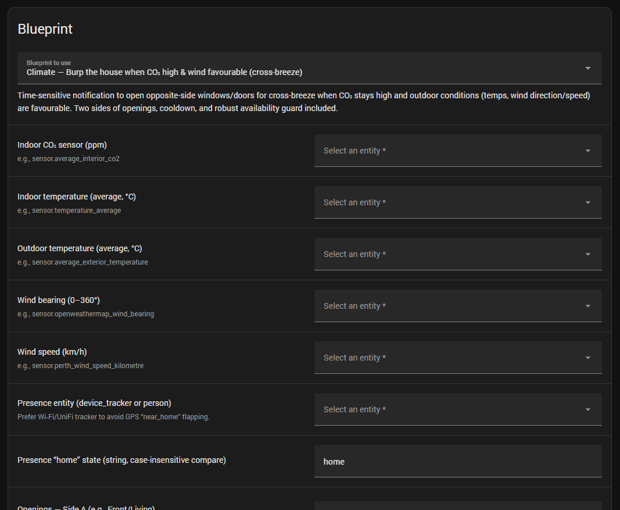
Task: Click the arrow icon in Blueprint to use selector
Action: pos(587,68)
